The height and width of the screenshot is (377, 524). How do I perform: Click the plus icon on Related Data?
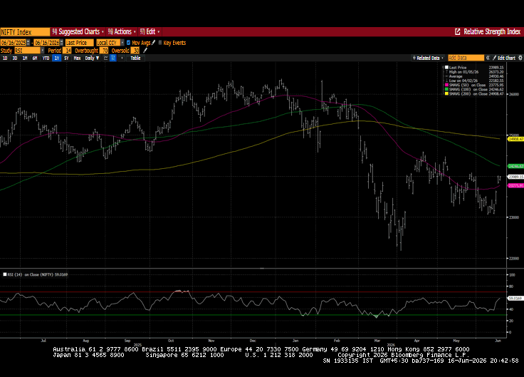[414, 58]
